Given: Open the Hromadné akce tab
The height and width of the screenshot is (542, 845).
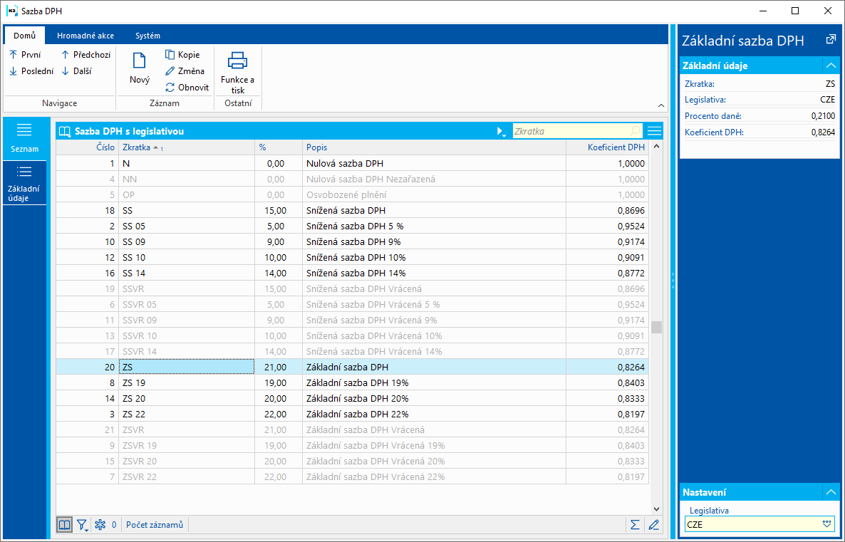Looking at the screenshot, I should (x=85, y=36).
